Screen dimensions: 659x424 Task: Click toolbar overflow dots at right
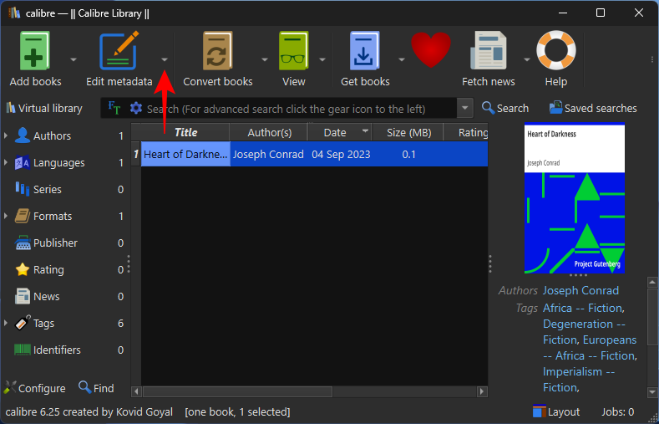coord(651,59)
